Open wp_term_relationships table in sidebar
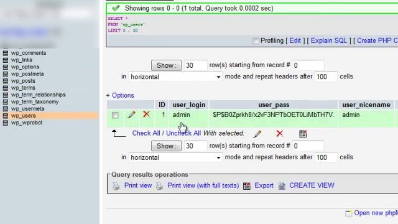 [x=39, y=95]
